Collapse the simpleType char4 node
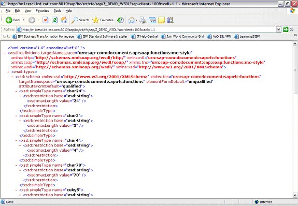The width and height of the screenshot is (298, 206). 17,140
